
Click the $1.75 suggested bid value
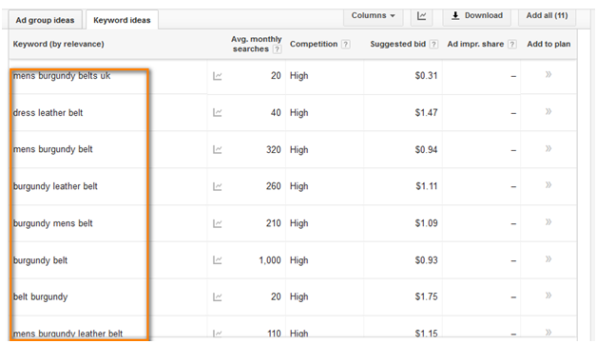(426, 297)
